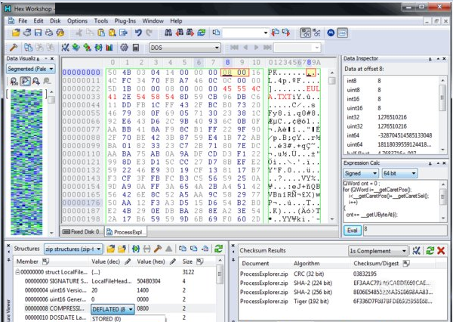
Task: Open the Signed dropdown in Expression Calc
Action: click(361, 173)
